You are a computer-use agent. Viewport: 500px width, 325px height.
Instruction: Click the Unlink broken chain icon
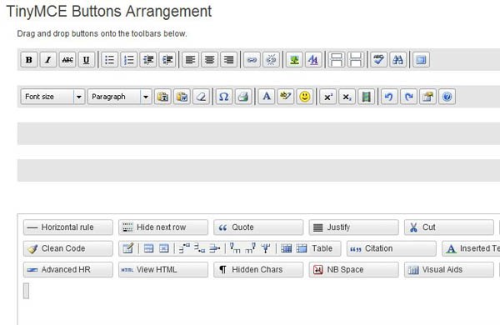(x=271, y=60)
